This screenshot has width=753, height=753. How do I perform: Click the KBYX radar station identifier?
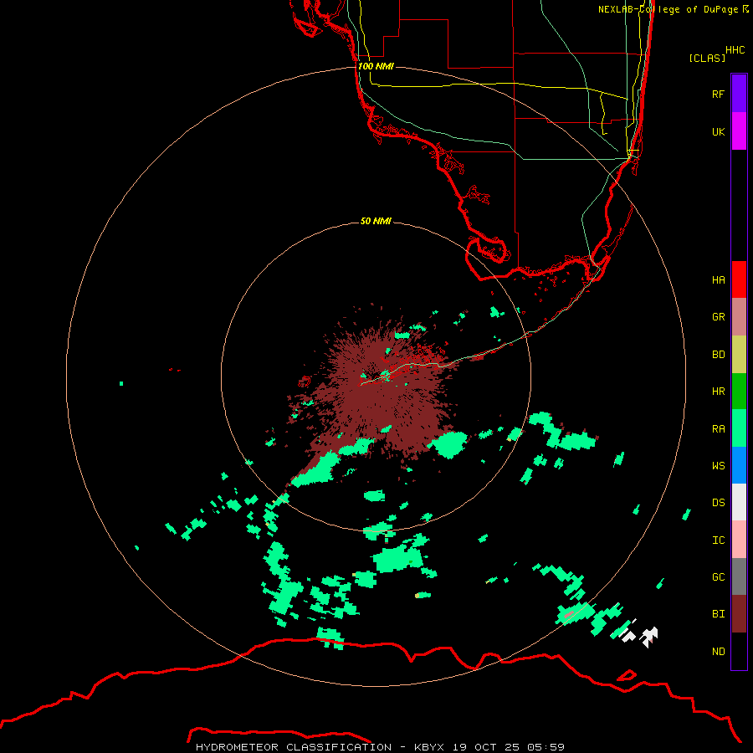[x=429, y=747]
